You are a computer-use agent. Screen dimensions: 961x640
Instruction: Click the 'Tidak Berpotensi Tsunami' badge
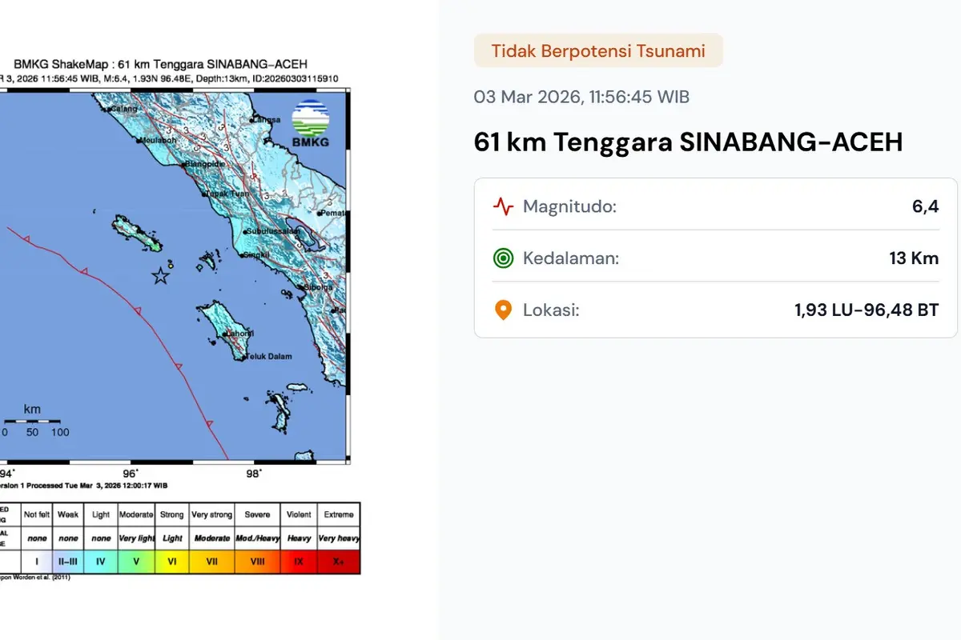(x=598, y=51)
